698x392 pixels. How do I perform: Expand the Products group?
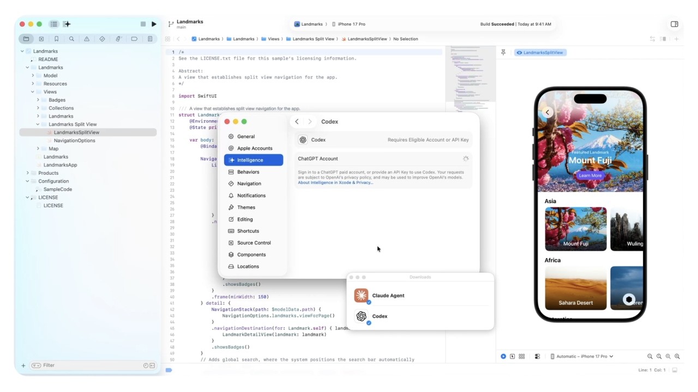click(27, 173)
